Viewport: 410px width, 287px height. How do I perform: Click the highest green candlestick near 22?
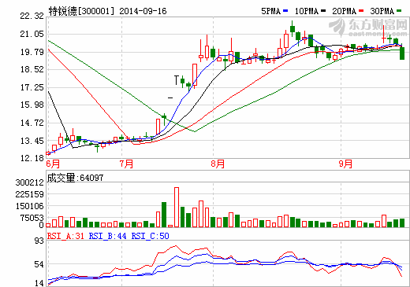pyautogui.click(x=293, y=29)
